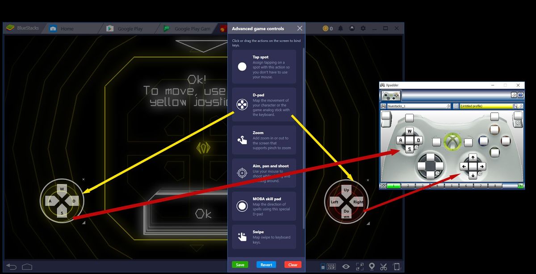The width and height of the screenshot is (536, 274).
Task: Open the on-screen keyboard controls icon
Action: (331, 266)
